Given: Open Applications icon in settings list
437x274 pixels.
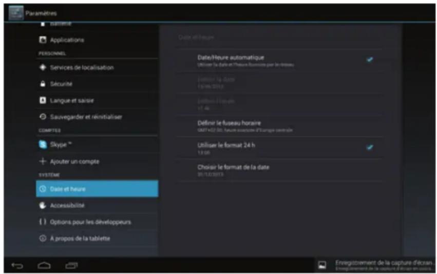Looking at the screenshot, I should (43, 40).
